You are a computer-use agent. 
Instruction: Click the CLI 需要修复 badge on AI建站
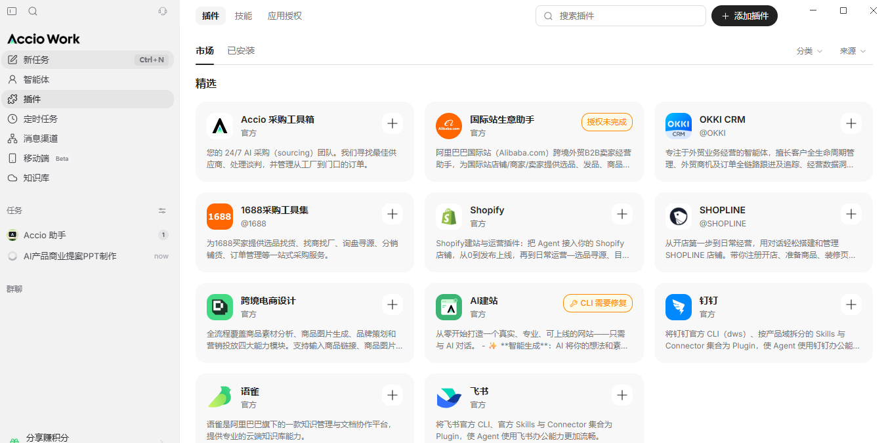[x=598, y=303]
